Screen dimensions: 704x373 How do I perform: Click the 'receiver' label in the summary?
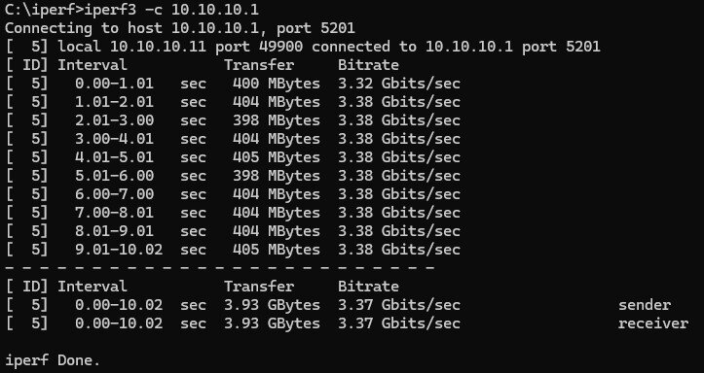(x=652, y=323)
